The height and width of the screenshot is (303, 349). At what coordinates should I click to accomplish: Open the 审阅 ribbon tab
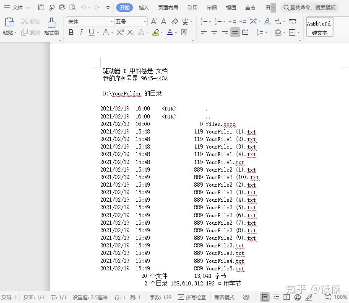tap(212, 8)
